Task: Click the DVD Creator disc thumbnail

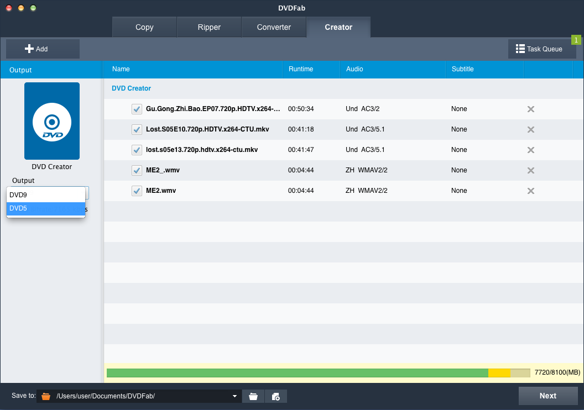Action: tap(52, 121)
